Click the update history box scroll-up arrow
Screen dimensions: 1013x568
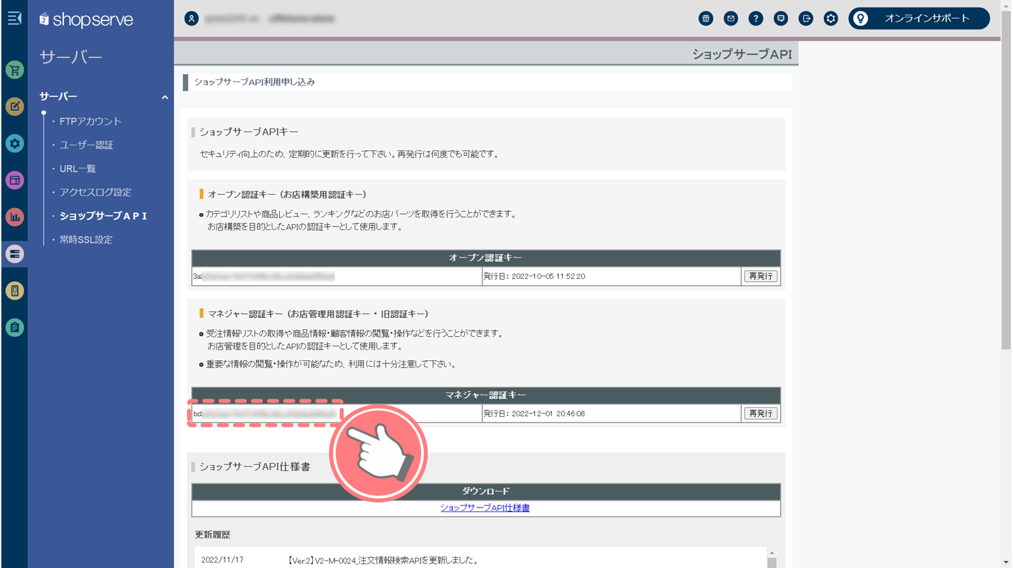(772, 553)
